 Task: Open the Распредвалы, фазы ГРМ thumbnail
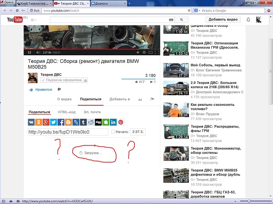point(176,132)
